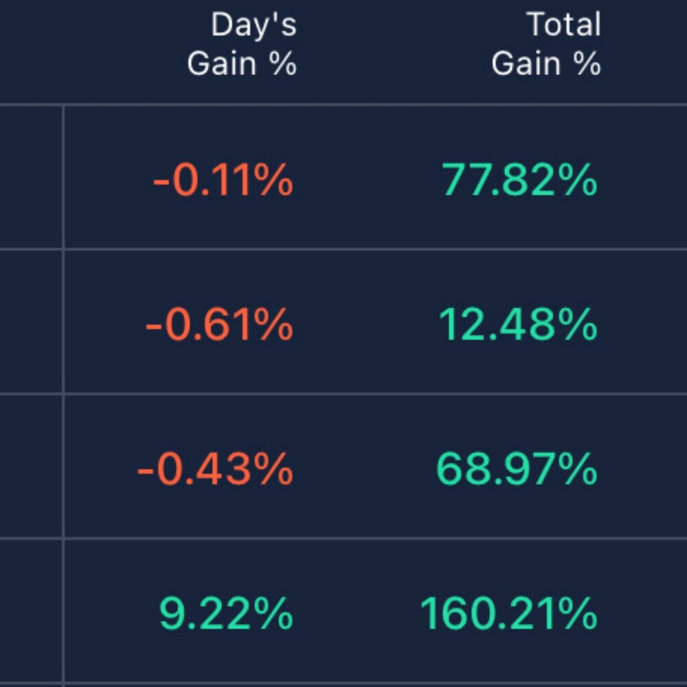687x687 pixels.
Task: Click the -0.43% day's gain value
Action: (x=215, y=470)
